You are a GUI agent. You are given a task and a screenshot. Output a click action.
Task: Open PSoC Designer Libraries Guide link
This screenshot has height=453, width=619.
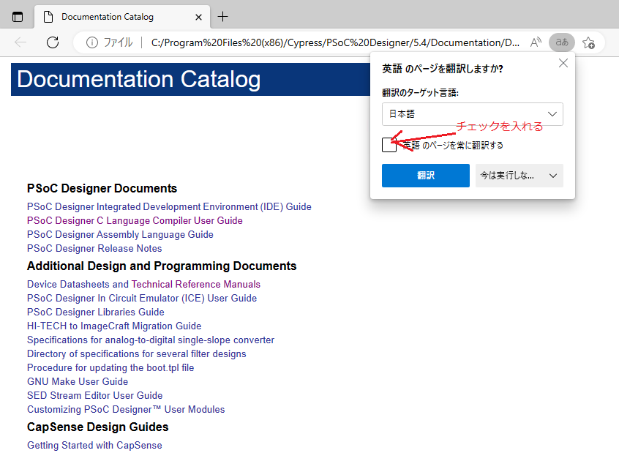[96, 312]
